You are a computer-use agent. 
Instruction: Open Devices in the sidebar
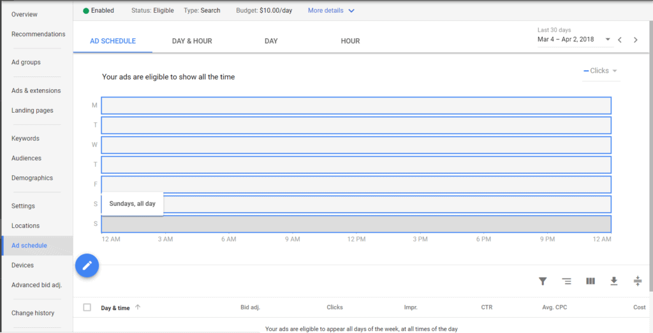click(x=22, y=266)
